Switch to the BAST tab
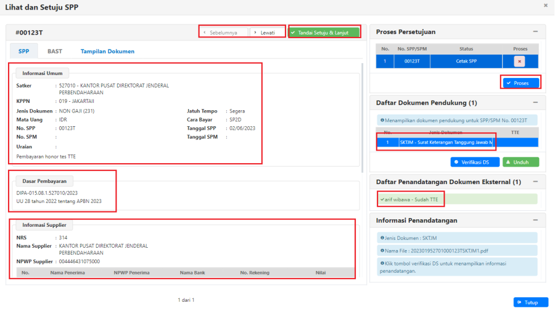This screenshot has width=555, height=312. point(55,51)
